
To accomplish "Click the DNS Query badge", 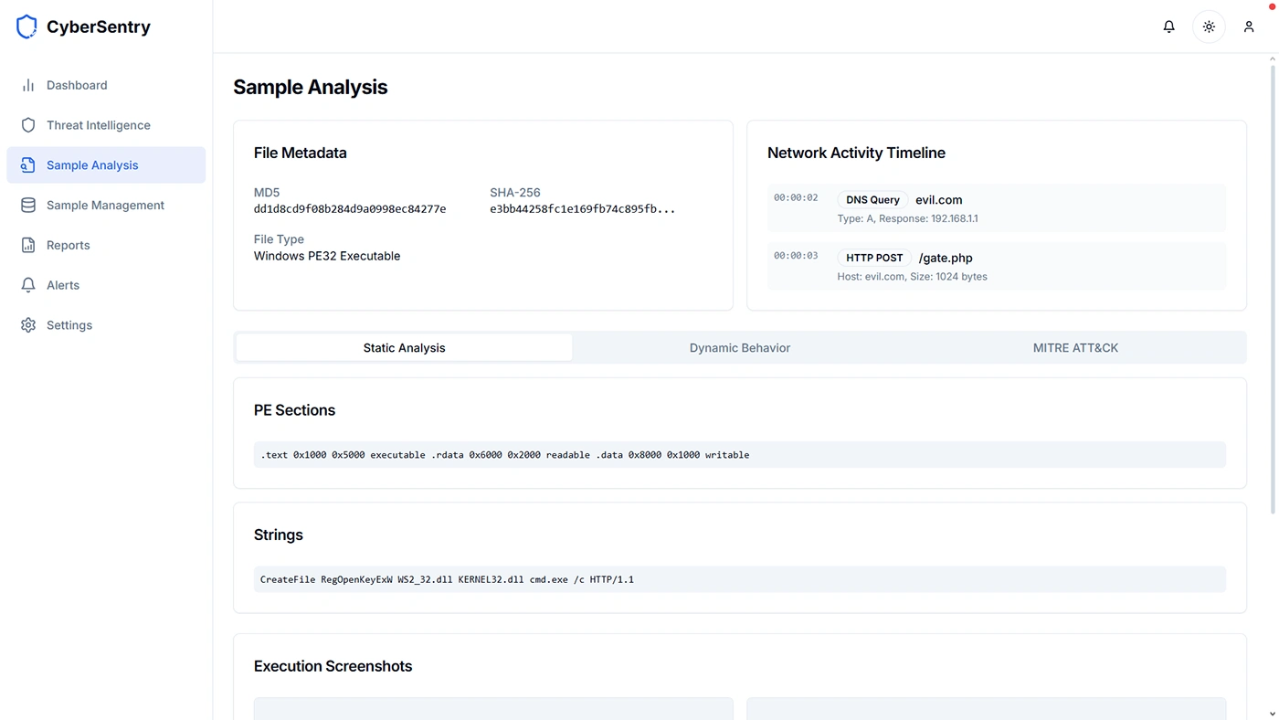I will click(872, 200).
